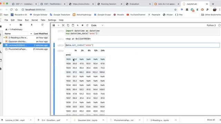This screenshot has height=124, width=221.
Task: Interrupt the kernel with the stop icon
Action: pyautogui.click(x=83, y=25)
